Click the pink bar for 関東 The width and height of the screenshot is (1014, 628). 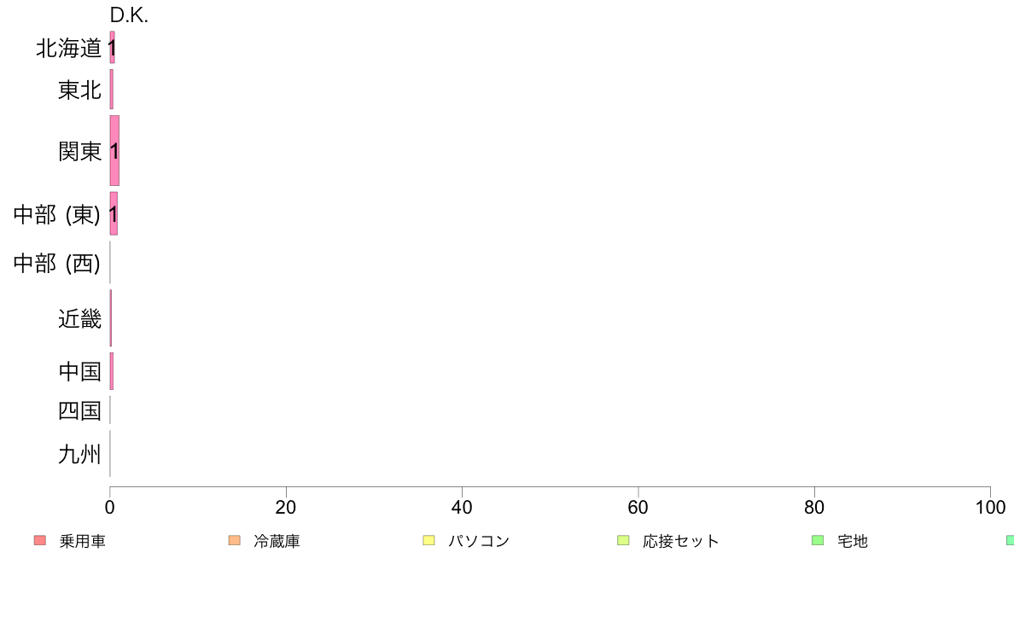pyautogui.click(x=114, y=151)
